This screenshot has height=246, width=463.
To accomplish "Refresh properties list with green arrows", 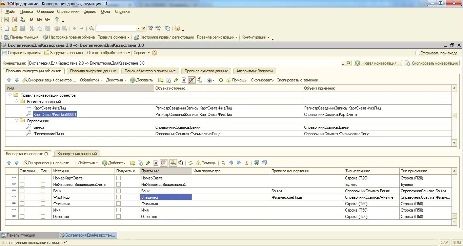I will (190, 163).
